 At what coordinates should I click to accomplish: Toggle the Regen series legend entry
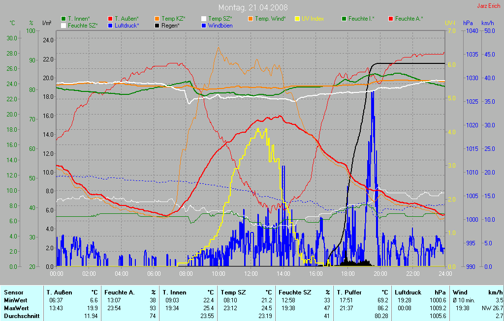click(x=157, y=25)
